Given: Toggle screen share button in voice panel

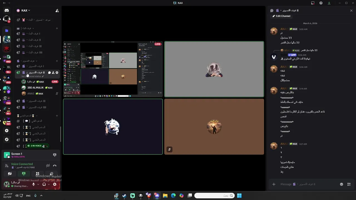Looking at the screenshot, I should 24,174.
